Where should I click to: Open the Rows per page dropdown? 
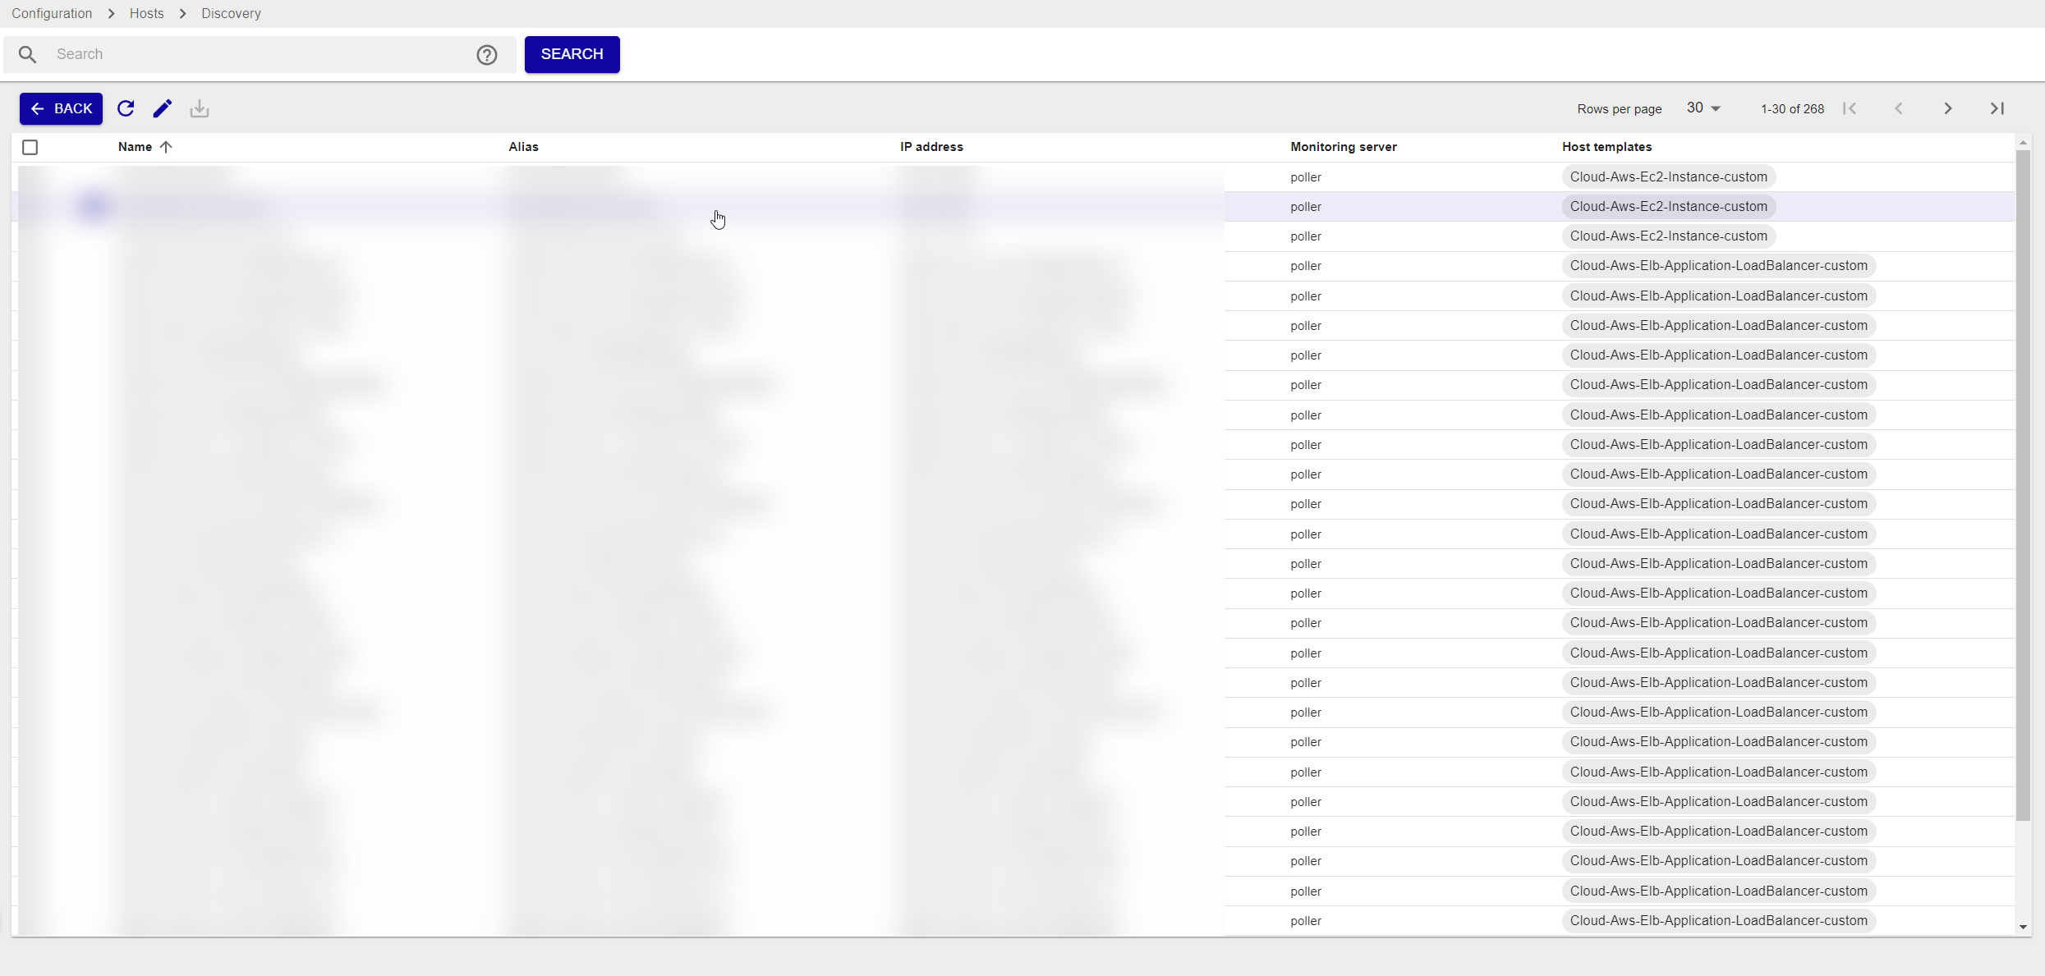pyautogui.click(x=1703, y=108)
